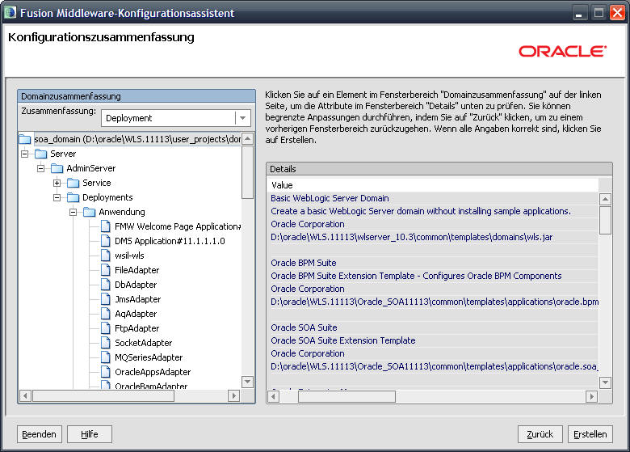Click tree horizontal scrollbar right arrow
This screenshot has height=452, width=630.
coord(233,395)
